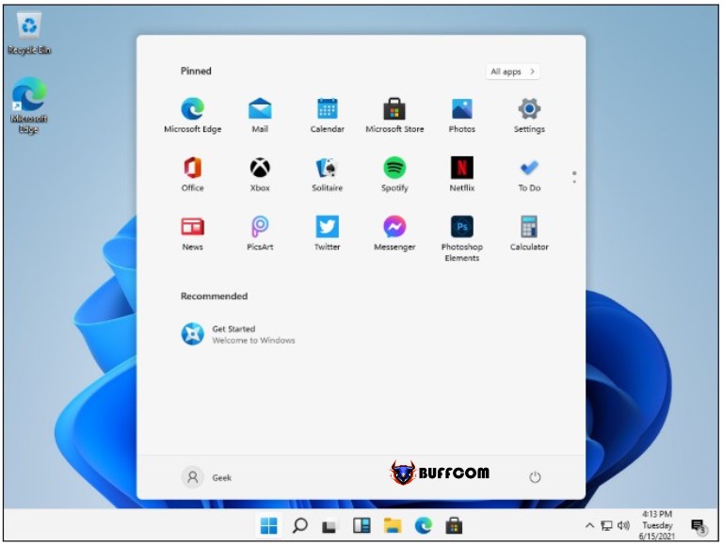Open the Calendar app
Screen dimensions: 723x545
pyautogui.click(x=328, y=115)
